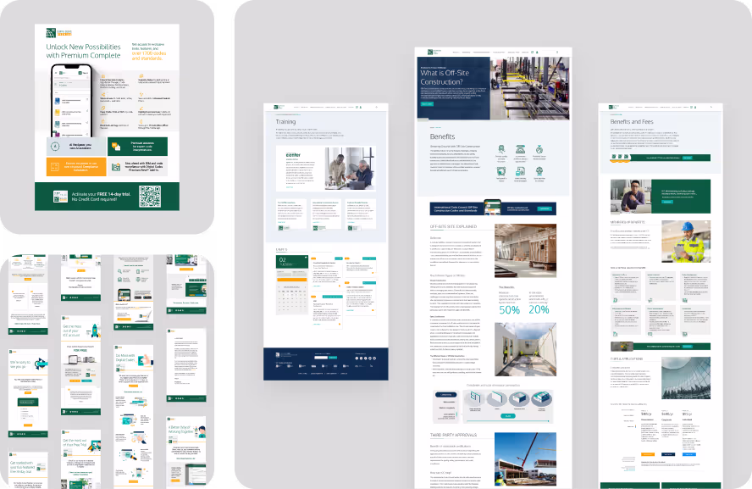This screenshot has height=489, width=752.
Task: Click the first building icon on the fees banner
Action: [613, 157]
